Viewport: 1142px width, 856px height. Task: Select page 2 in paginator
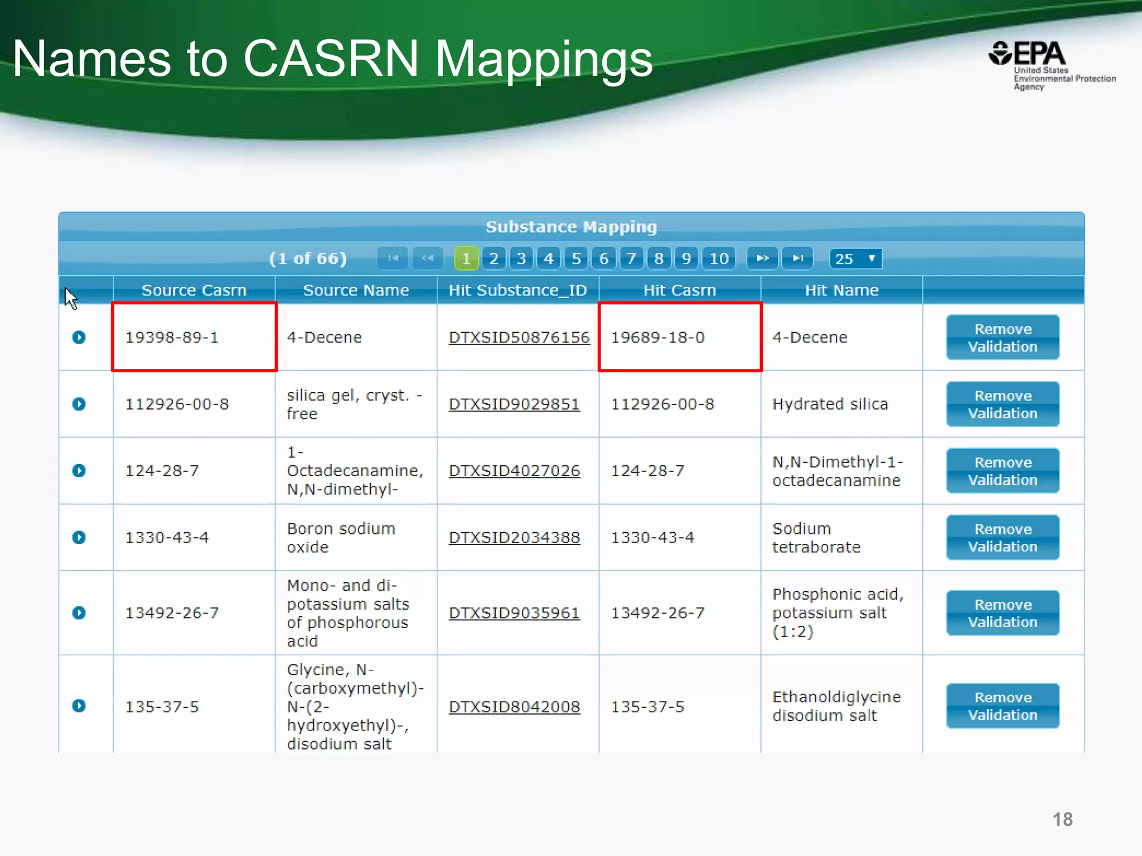[493, 259]
